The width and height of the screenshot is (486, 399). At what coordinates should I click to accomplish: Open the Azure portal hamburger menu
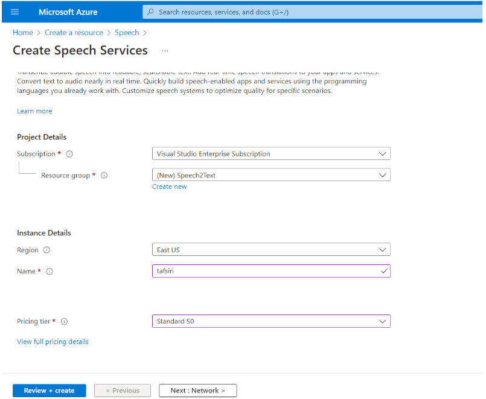pyautogui.click(x=15, y=12)
